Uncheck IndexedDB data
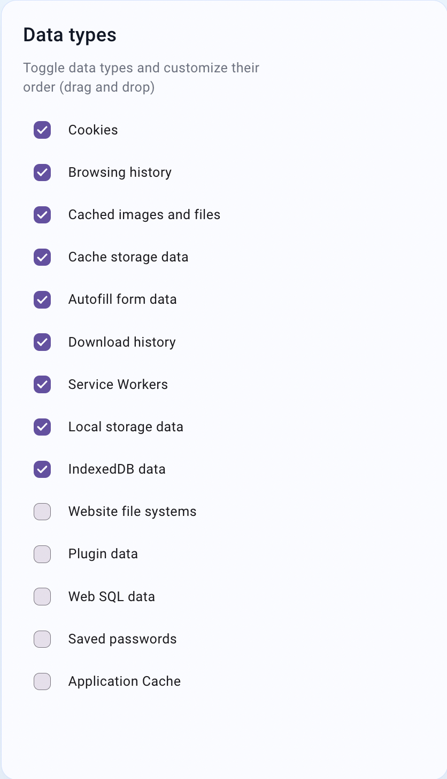This screenshot has width=447, height=779. (42, 469)
